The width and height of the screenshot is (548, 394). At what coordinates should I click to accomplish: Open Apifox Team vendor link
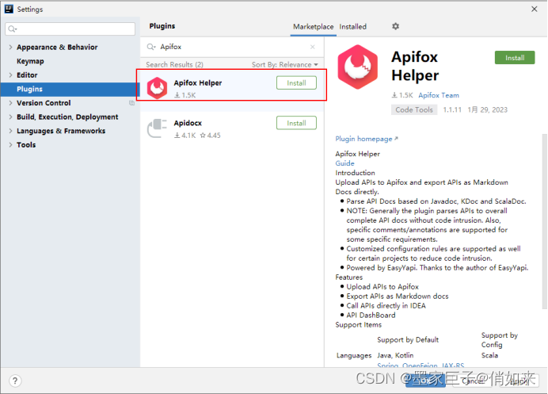[x=439, y=95]
